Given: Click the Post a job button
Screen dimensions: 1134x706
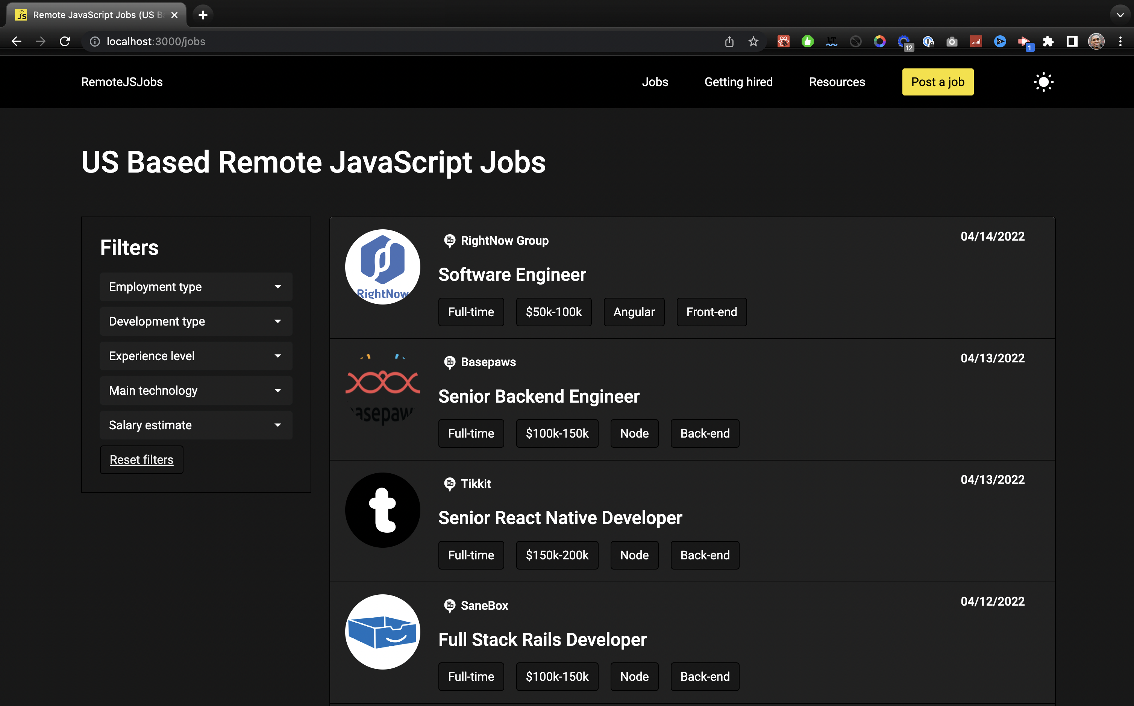Looking at the screenshot, I should click(937, 82).
